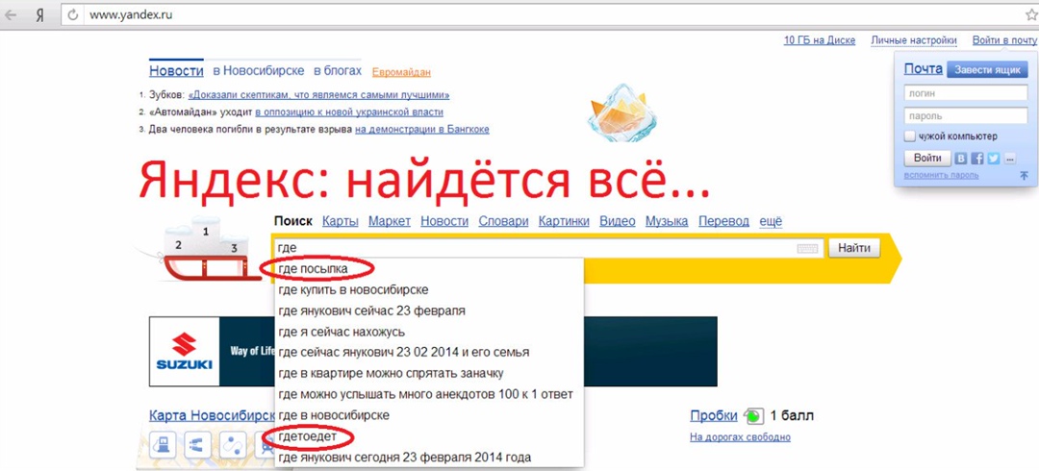The height and width of the screenshot is (471, 1039).
Task: Show more login services via '...' button
Action: click(x=1009, y=159)
